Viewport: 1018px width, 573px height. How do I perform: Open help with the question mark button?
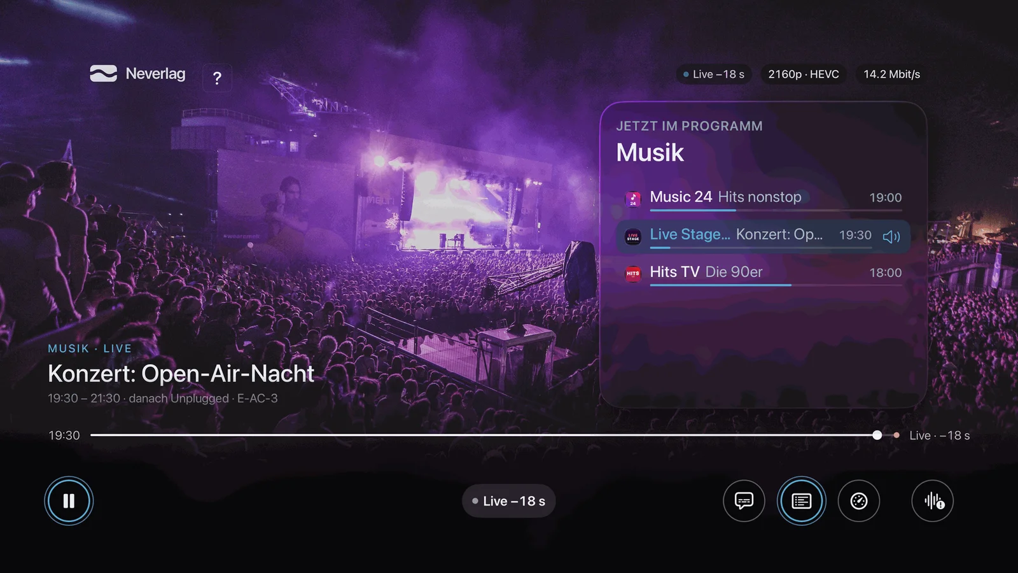(217, 78)
